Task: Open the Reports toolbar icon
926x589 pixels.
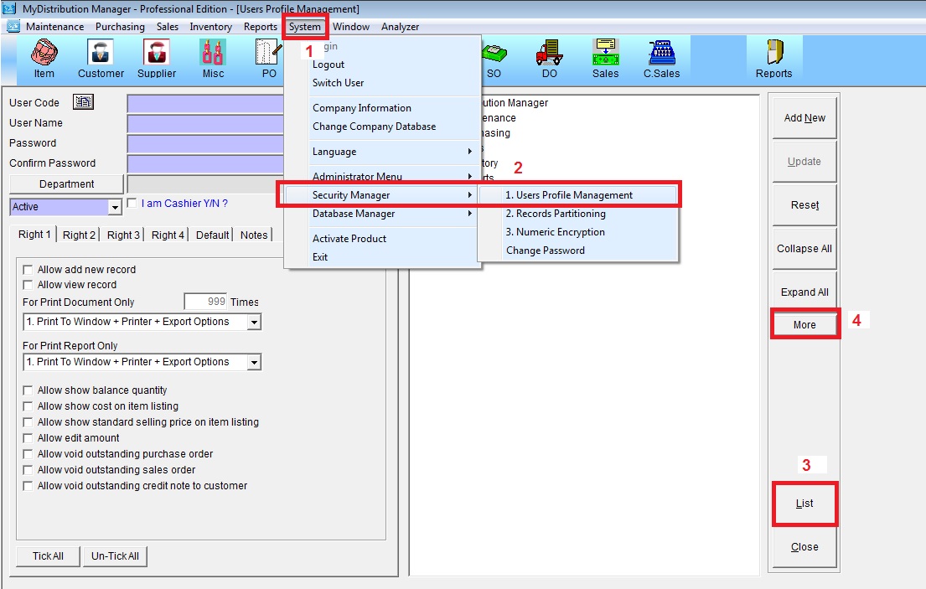Action: (x=773, y=59)
